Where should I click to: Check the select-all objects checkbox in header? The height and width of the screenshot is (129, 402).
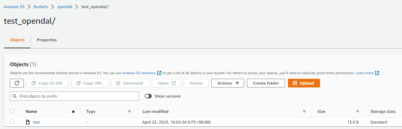coord(12,111)
